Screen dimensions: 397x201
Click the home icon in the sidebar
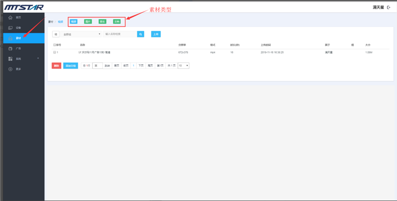pos(10,17)
